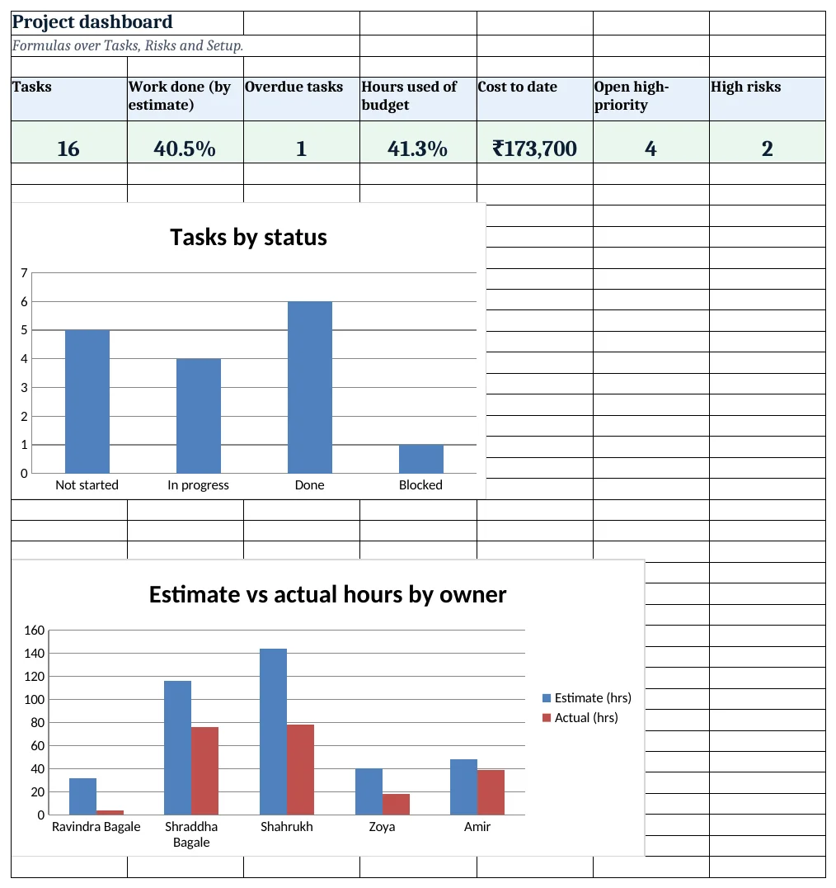The image size is (836, 888).
Task: Click Shahrukh's blue estimate bar
Action: pyautogui.click(x=273, y=732)
